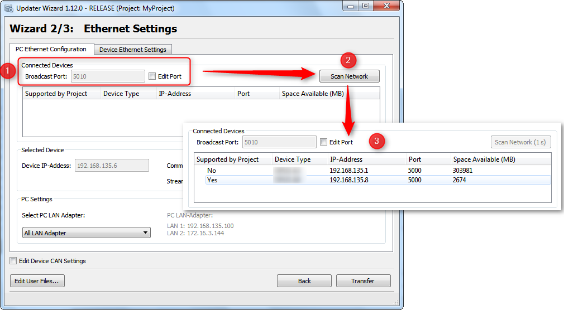Click the Broadcast Port field showing 5010
564x310 pixels.
point(108,76)
